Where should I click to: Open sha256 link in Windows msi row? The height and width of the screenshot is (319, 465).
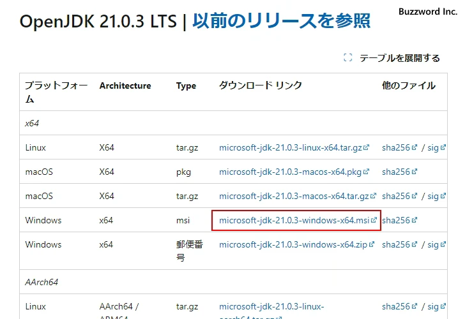point(396,220)
